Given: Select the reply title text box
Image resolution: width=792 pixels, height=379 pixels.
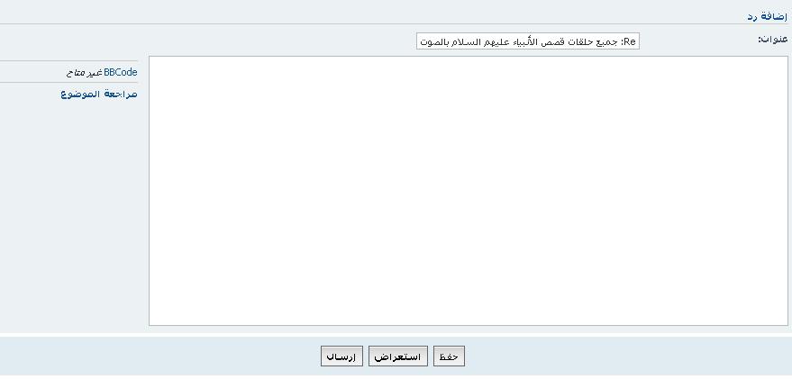Looking at the screenshot, I should pos(528,42).
